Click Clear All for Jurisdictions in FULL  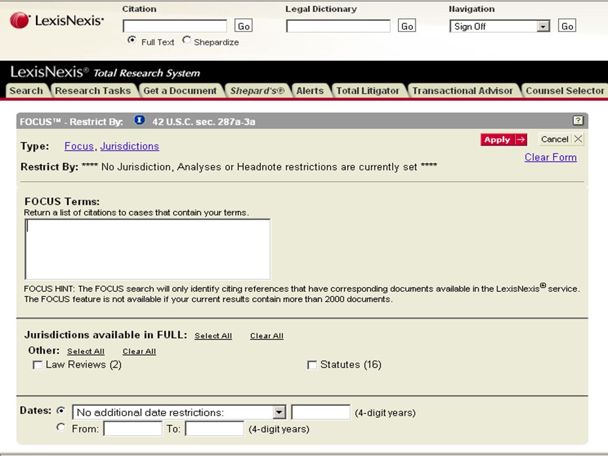267,336
